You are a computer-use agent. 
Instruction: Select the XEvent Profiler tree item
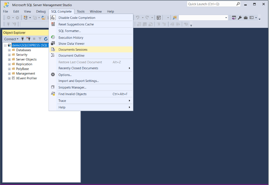[x=26, y=78]
